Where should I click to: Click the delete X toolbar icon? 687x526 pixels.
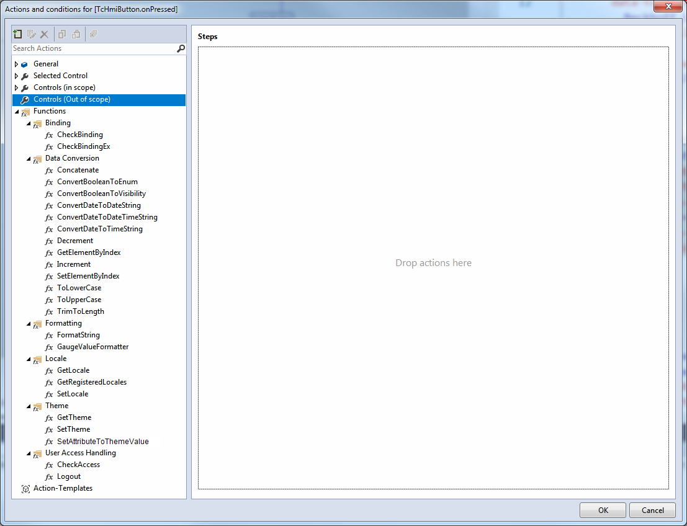tap(44, 33)
